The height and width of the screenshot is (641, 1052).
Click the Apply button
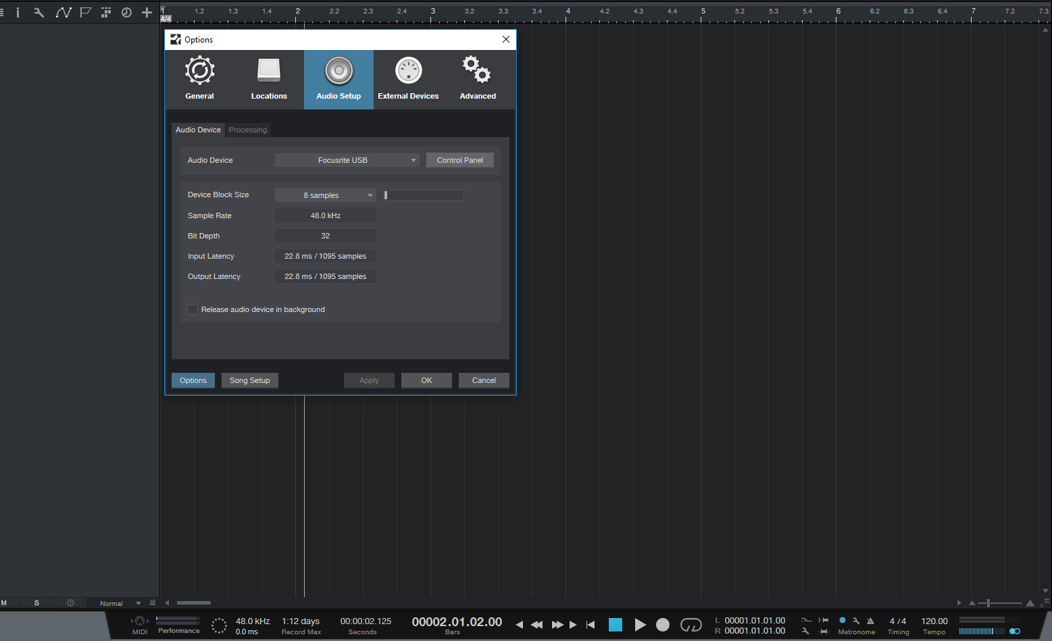pos(369,380)
